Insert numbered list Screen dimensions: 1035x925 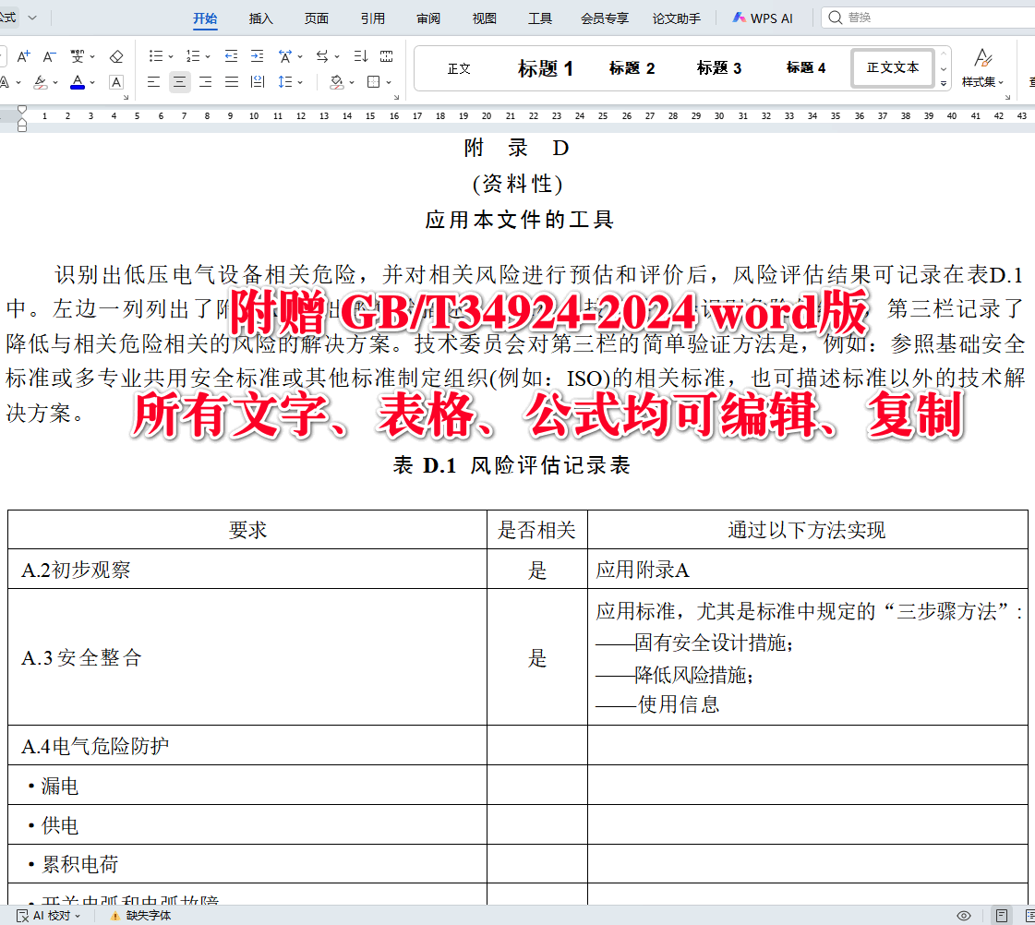click(193, 56)
